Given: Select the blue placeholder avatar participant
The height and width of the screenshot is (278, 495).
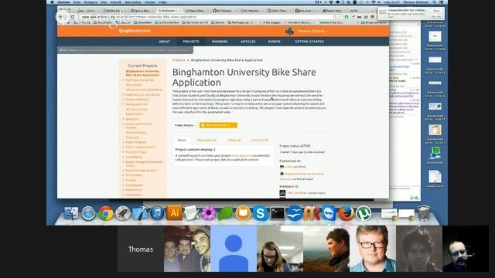Looking at the screenshot, I should (x=234, y=249).
